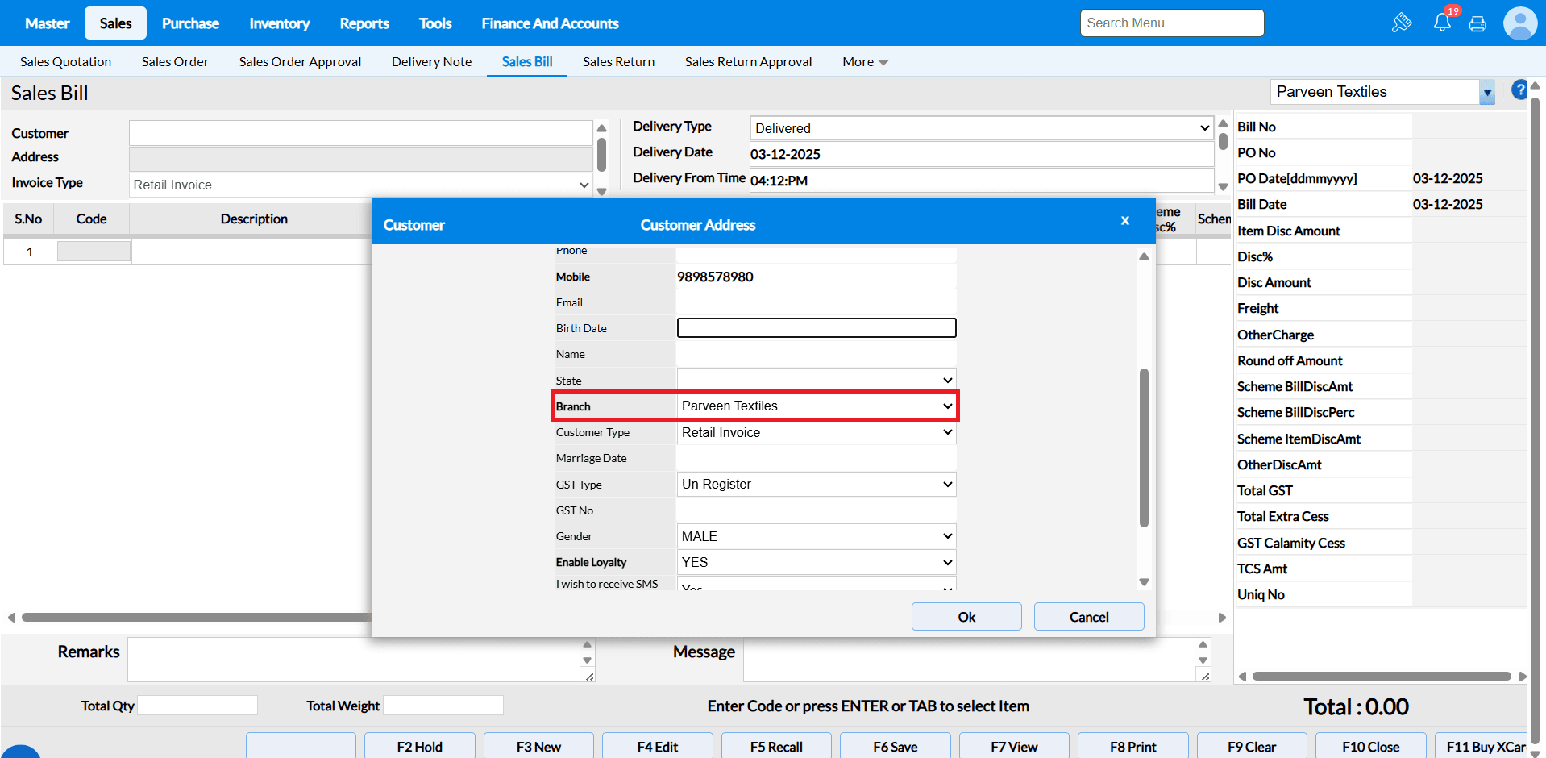Open the user profile avatar

point(1519,23)
